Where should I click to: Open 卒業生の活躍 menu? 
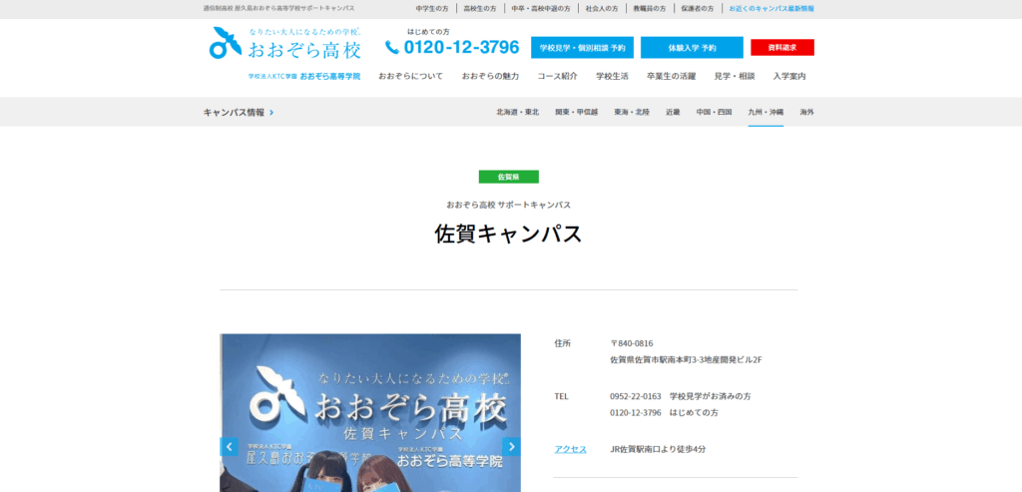(672, 76)
